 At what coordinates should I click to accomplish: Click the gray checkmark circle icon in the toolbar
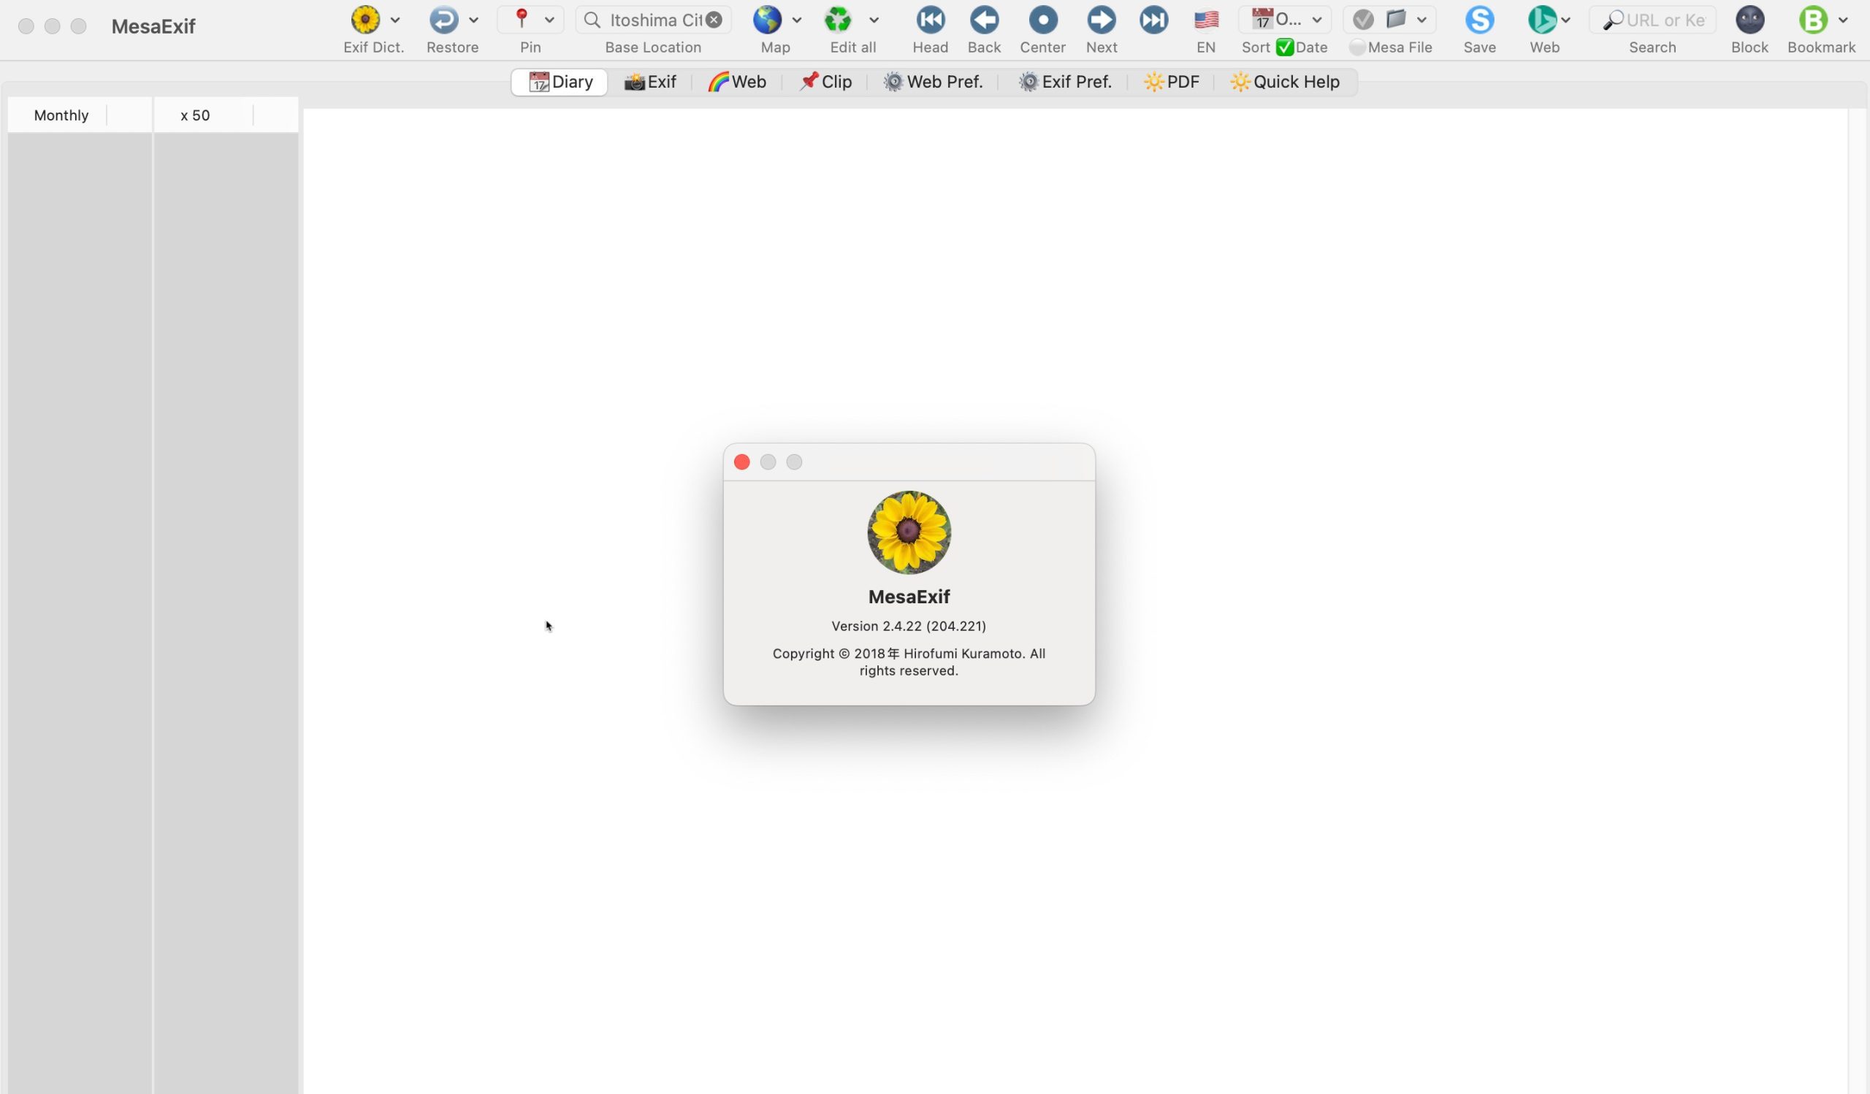[x=1362, y=20]
